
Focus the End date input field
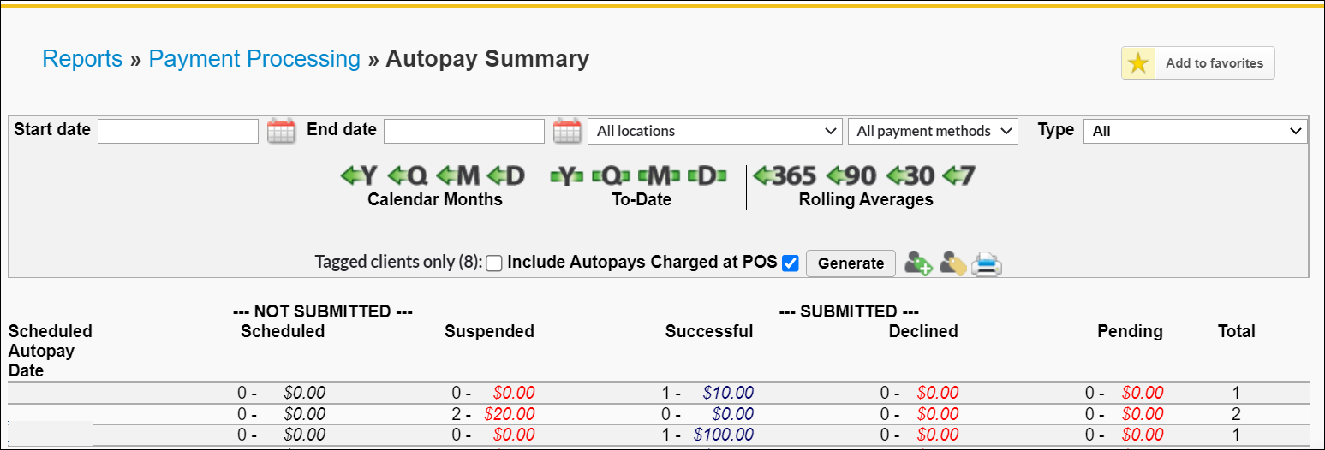point(464,131)
